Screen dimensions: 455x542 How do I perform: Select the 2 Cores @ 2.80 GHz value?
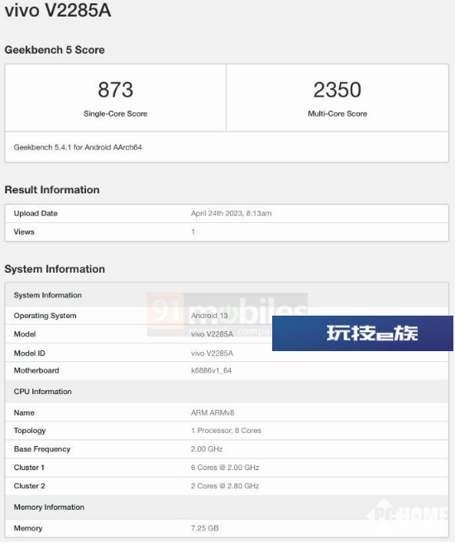coord(225,486)
